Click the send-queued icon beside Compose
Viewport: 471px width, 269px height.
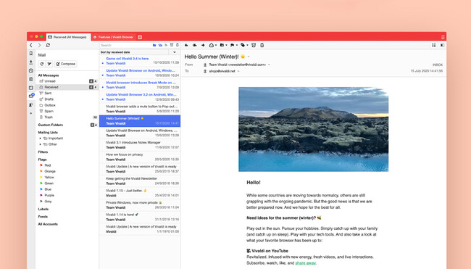click(49, 64)
